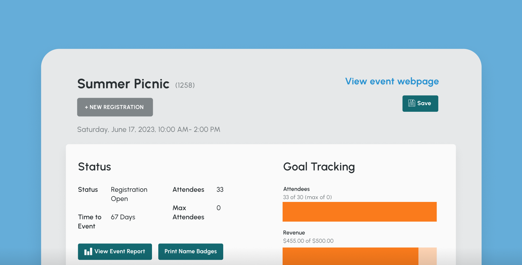This screenshot has height=265, width=522.
Task: Select the event date and time text
Action: [x=148, y=129]
